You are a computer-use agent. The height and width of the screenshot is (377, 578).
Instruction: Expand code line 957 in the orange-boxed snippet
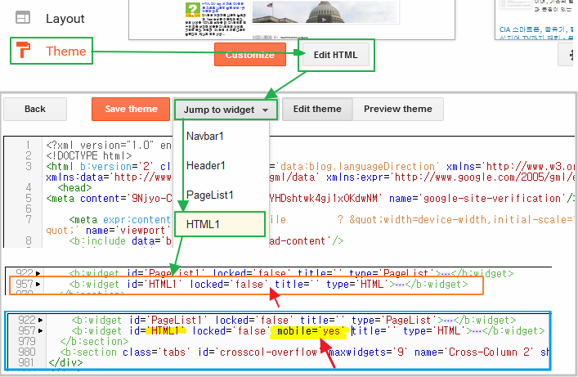[38, 284]
